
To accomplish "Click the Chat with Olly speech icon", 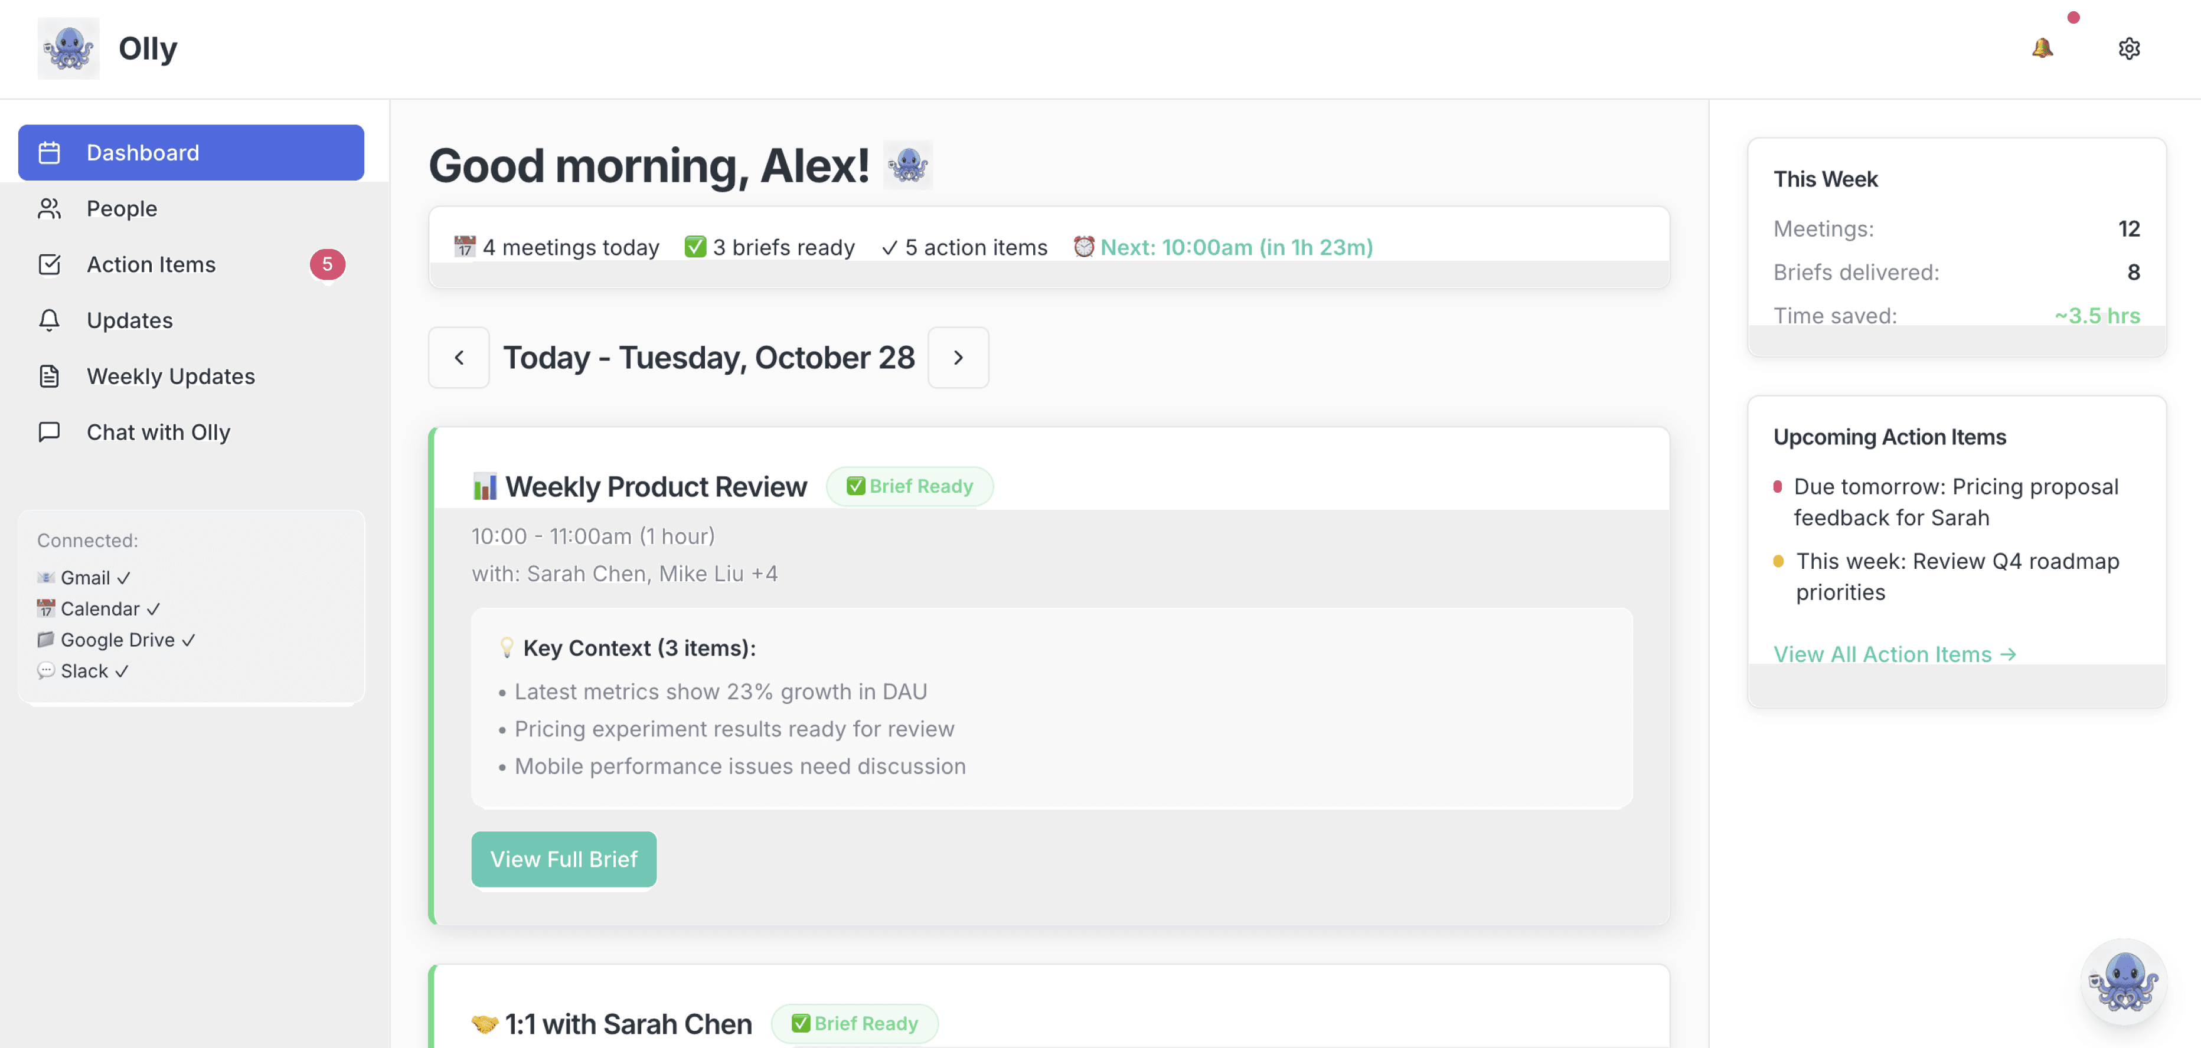I will pyautogui.click(x=50, y=432).
